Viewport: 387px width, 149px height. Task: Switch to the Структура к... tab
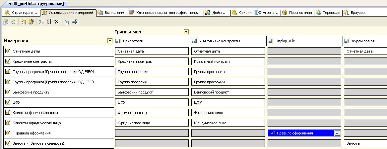pos(21,13)
